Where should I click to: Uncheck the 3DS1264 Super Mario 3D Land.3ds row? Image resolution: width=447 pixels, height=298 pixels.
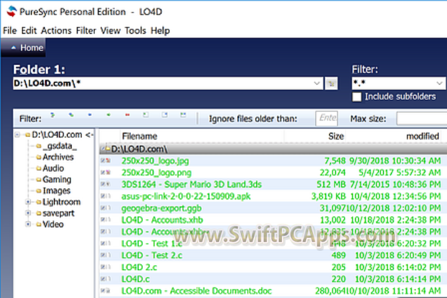point(103,184)
